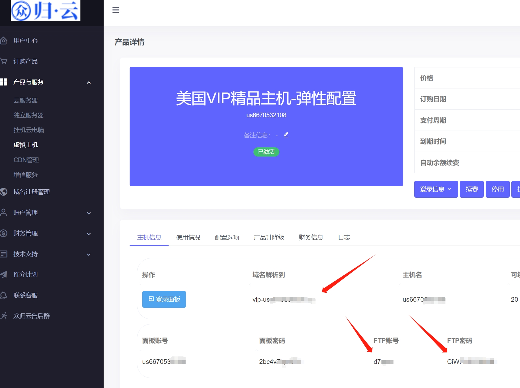The image size is (520, 388).
Task: Click the 到期时间 row label
Action: [433, 141]
